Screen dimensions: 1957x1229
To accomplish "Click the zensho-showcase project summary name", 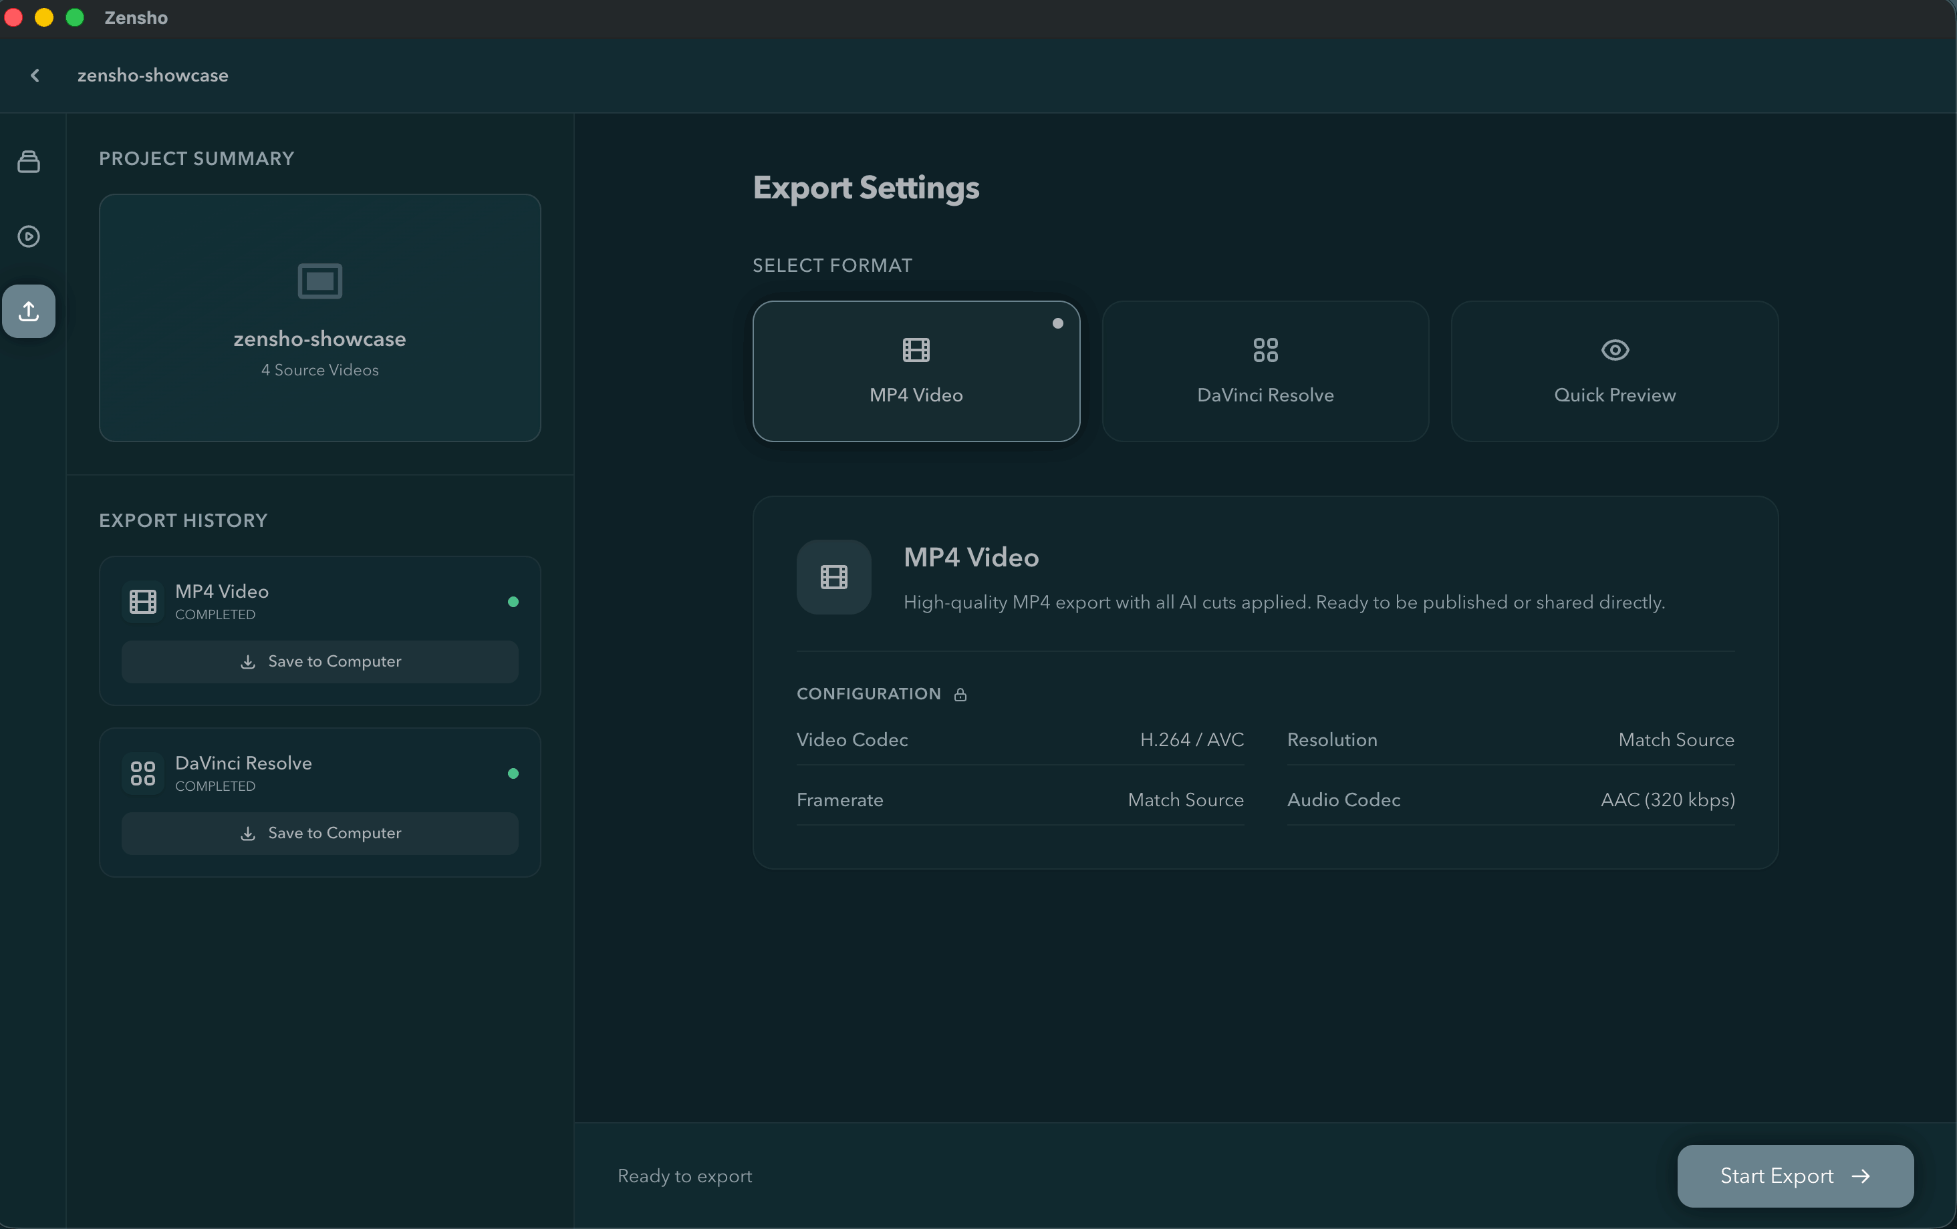I will [319, 339].
